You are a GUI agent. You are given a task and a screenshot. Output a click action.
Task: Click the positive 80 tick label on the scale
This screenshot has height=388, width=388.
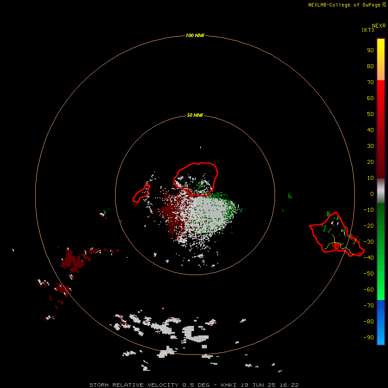click(x=370, y=66)
